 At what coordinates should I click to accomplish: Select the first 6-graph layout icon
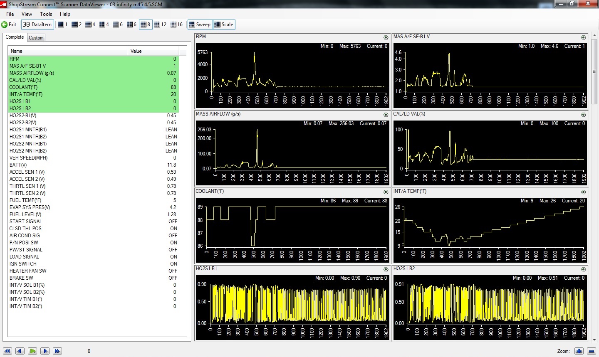(x=118, y=25)
